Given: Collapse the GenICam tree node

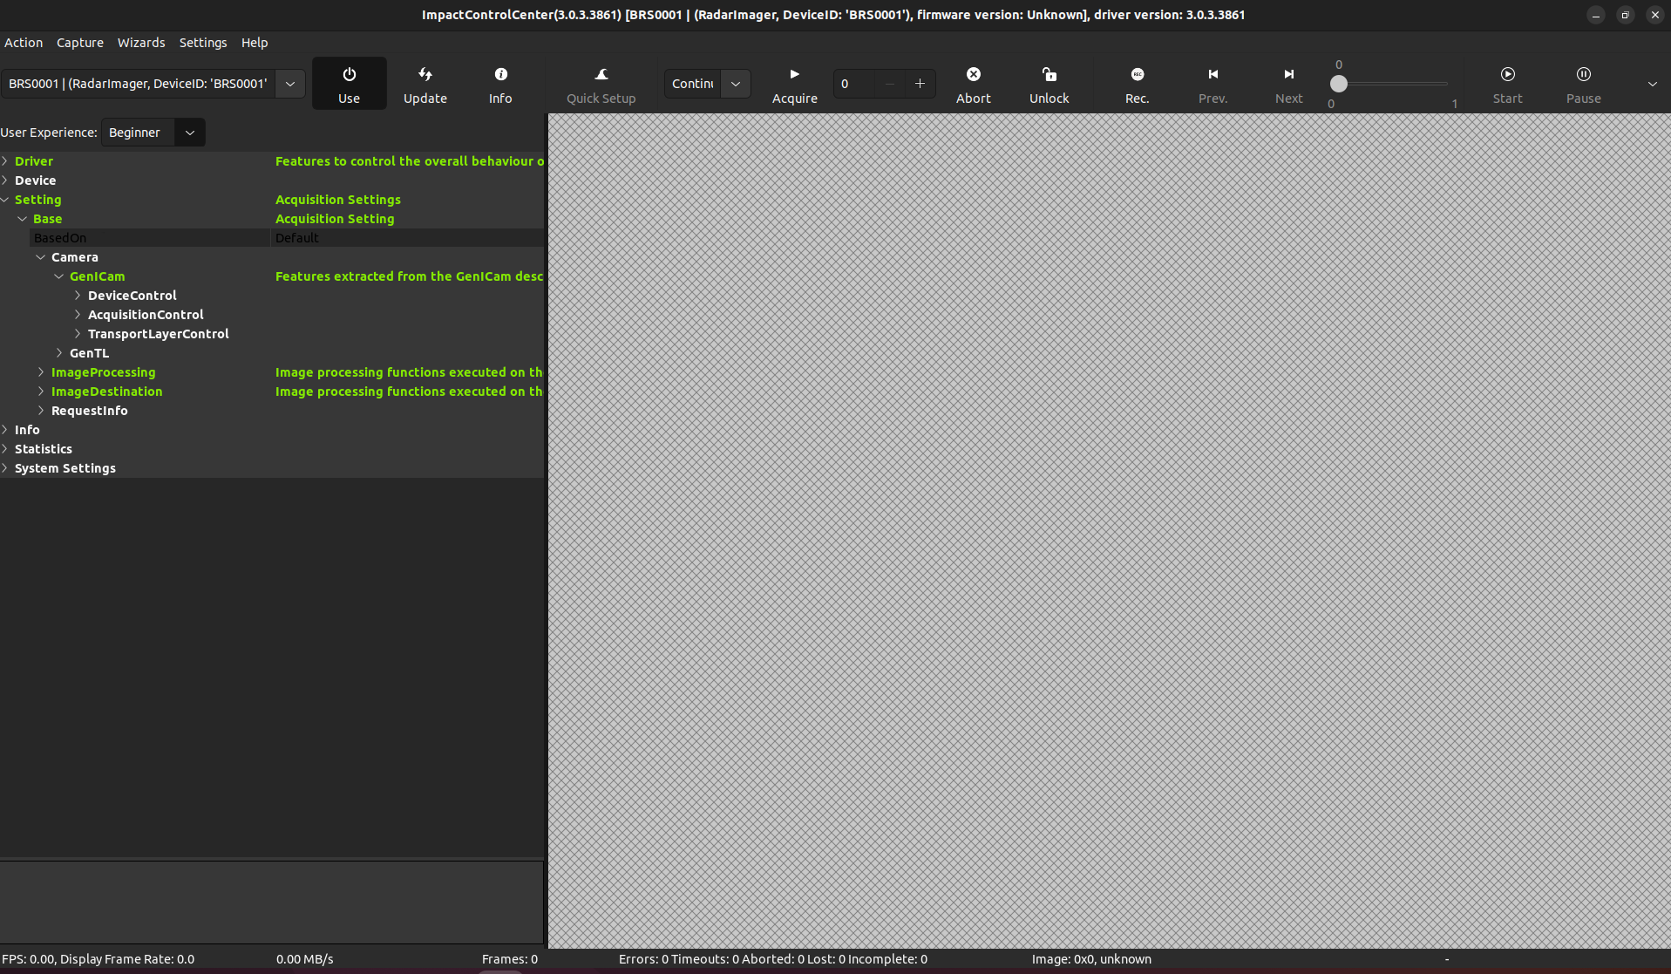Looking at the screenshot, I should (59, 276).
